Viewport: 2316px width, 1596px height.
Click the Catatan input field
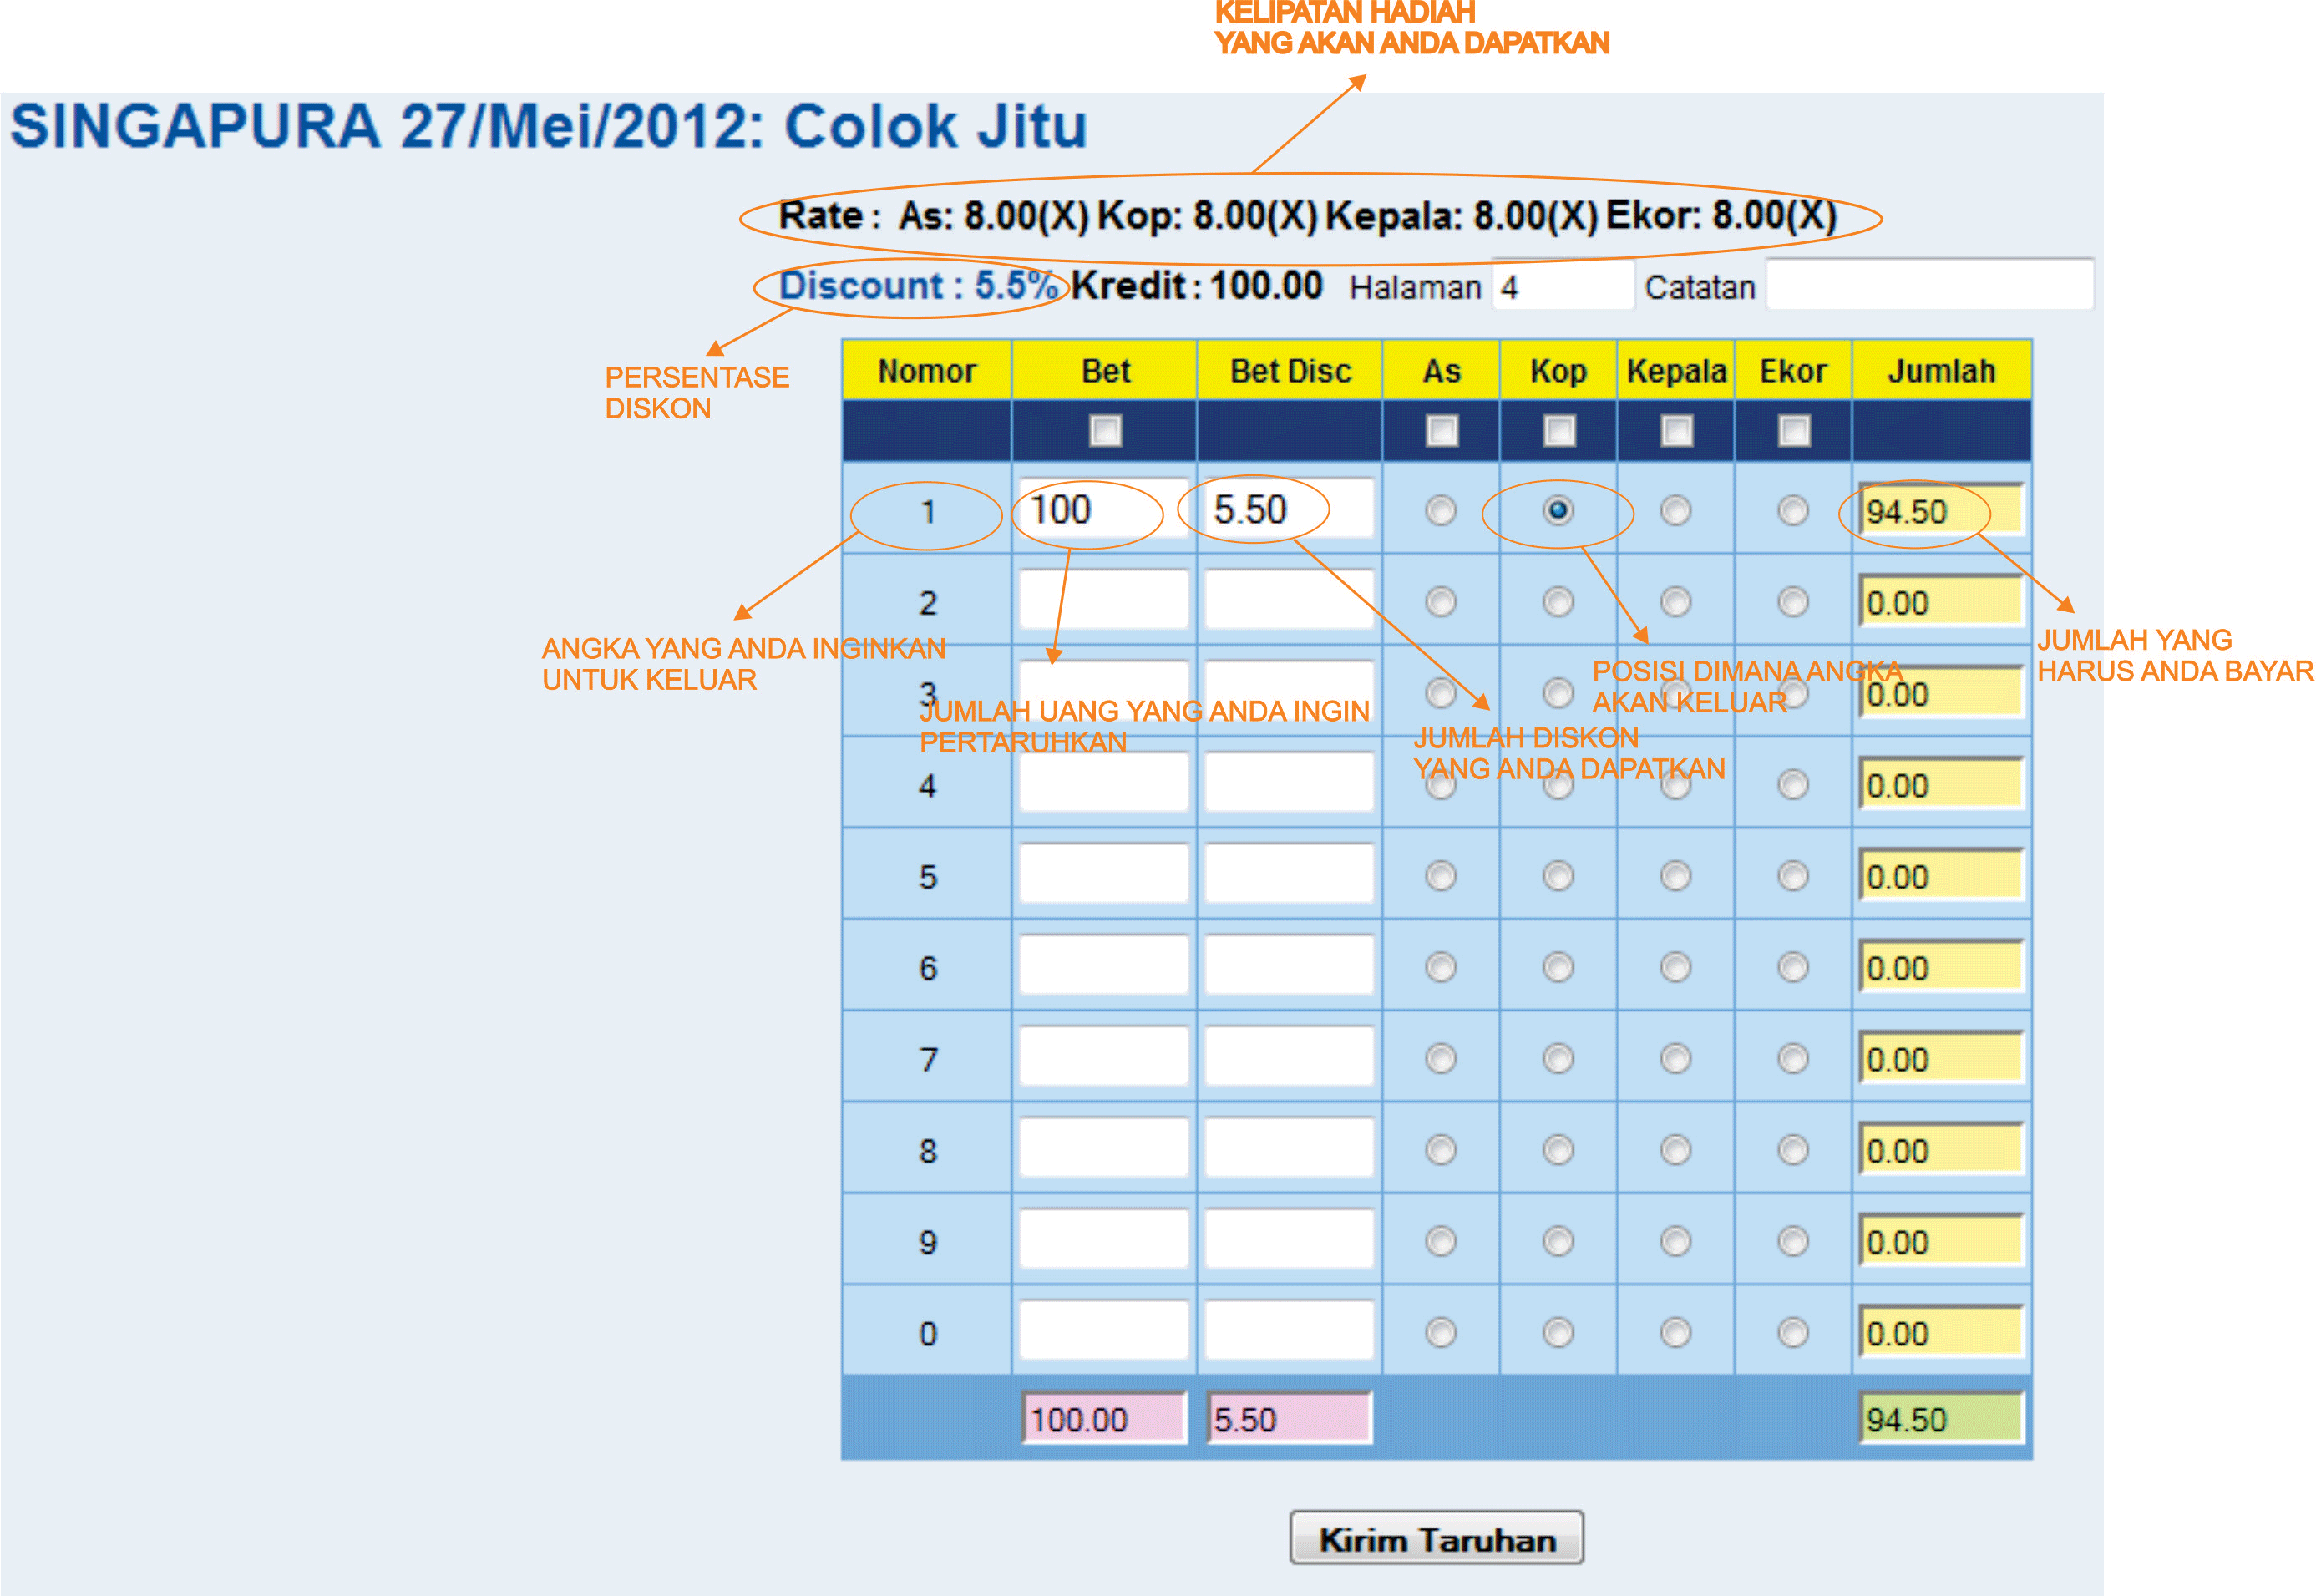[x=1930, y=285]
